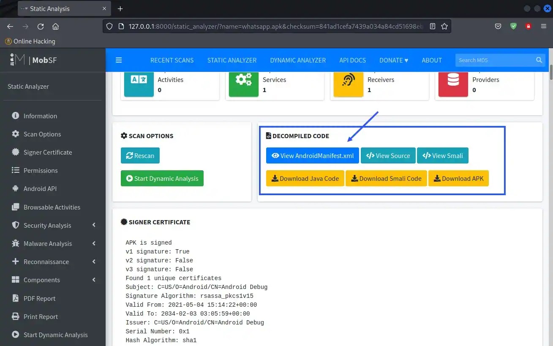The image size is (553, 346).
Task: Click Download Java Code button
Action: [x=305, y=178]
